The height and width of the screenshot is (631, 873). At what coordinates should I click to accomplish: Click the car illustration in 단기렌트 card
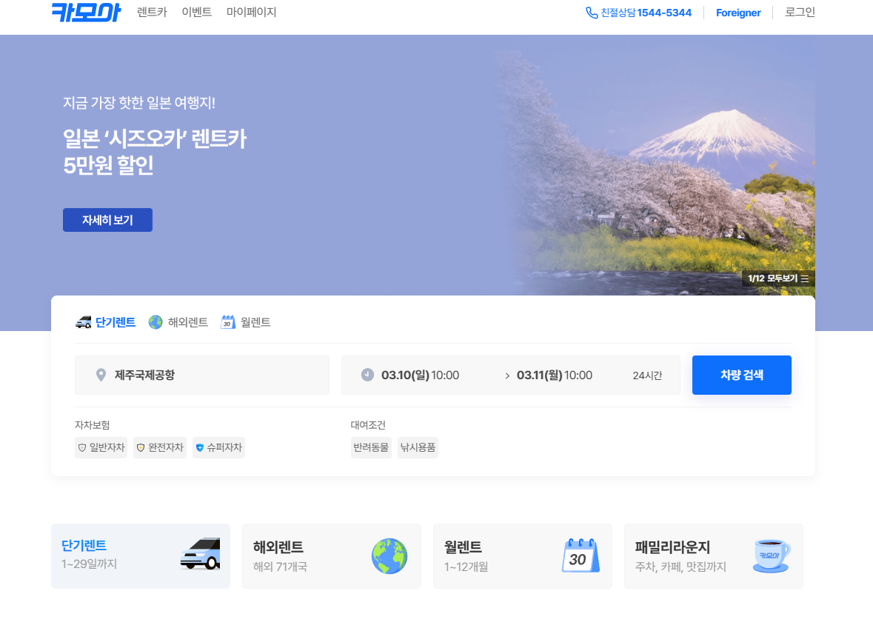201,554
